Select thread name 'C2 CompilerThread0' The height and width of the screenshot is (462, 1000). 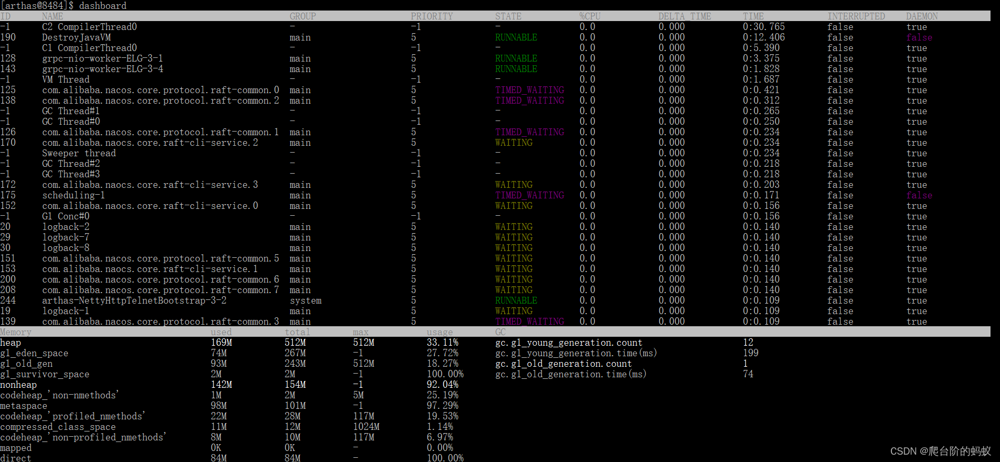coord(90,27)
